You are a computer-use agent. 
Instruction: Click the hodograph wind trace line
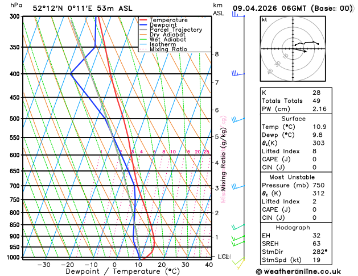(306, 43)
